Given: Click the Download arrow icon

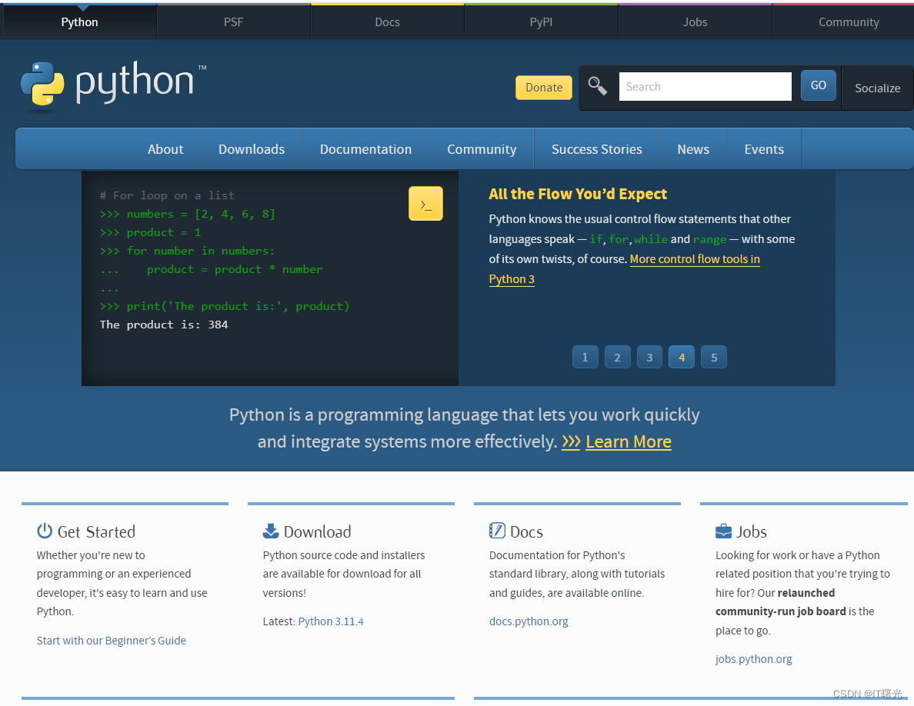Looking at the screenshot, I should pyautogui.click(x=271, y=531).
